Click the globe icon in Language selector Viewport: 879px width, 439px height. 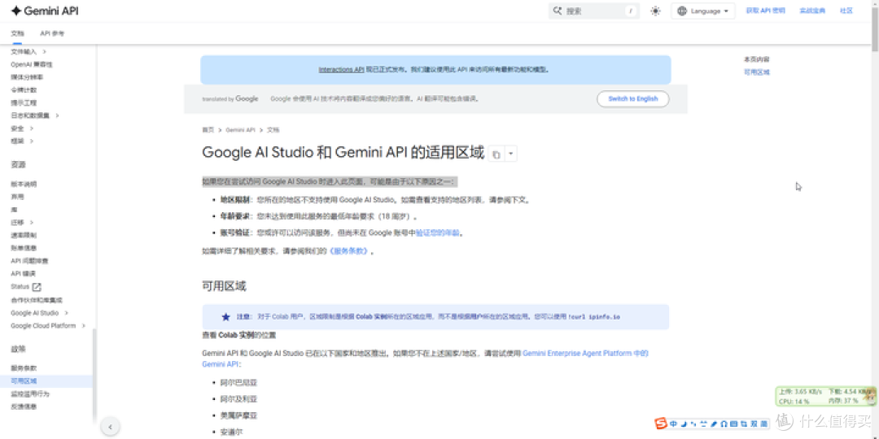tap(682, 11)
